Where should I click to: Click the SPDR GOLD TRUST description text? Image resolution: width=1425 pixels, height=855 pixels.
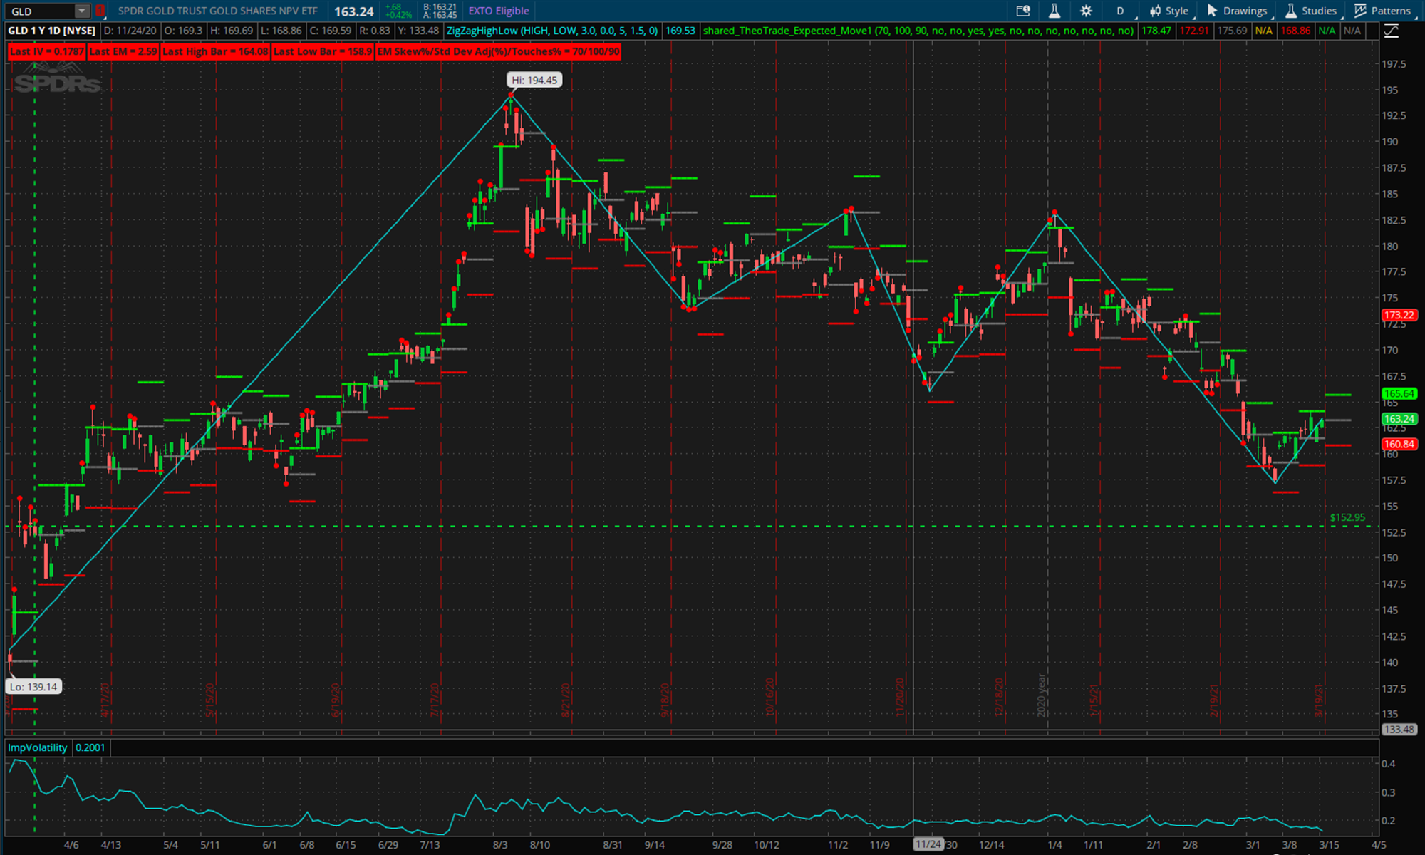click(x=217, y=11)
